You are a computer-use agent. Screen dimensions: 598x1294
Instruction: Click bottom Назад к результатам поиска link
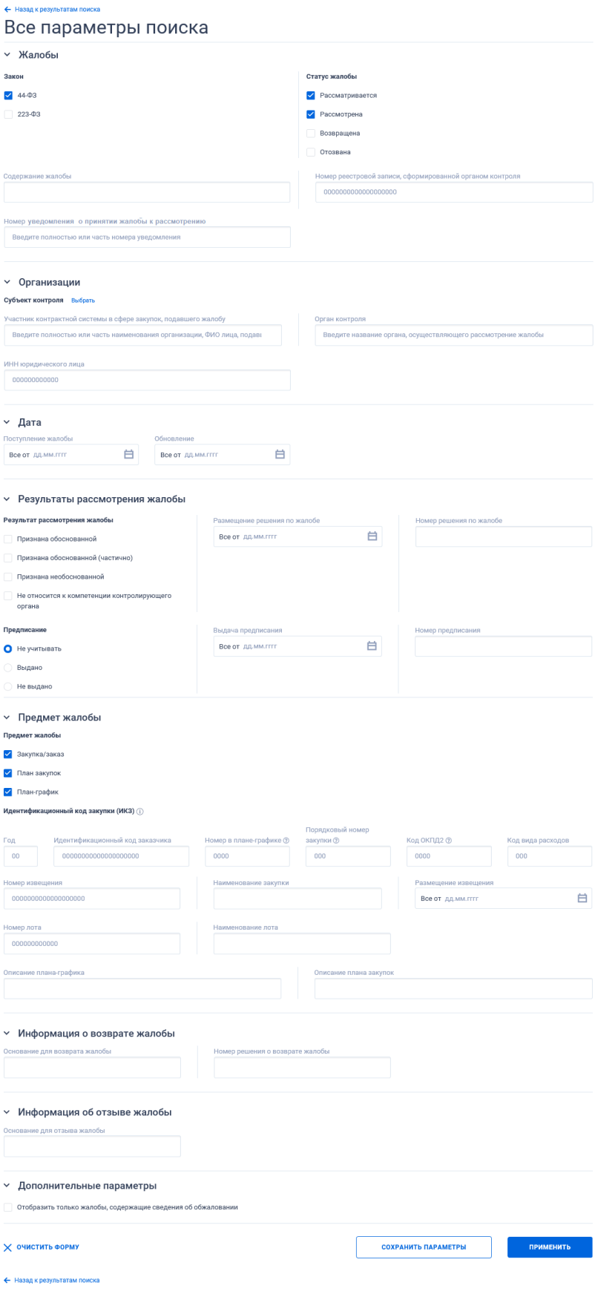point(56,1281)
